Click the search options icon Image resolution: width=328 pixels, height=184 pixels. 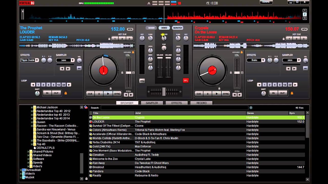(251, 108)
